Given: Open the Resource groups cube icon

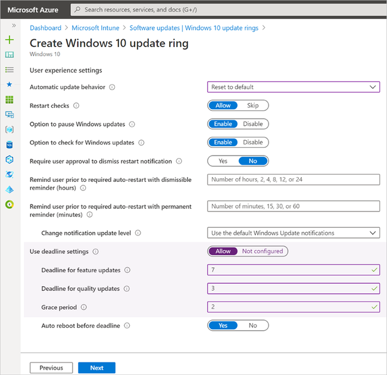Looking at the screenshot, I should (10, 129).
